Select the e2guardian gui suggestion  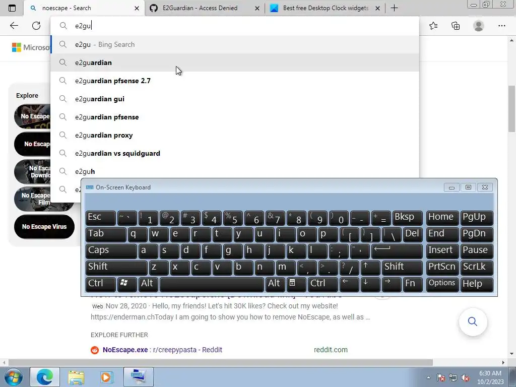235,99
